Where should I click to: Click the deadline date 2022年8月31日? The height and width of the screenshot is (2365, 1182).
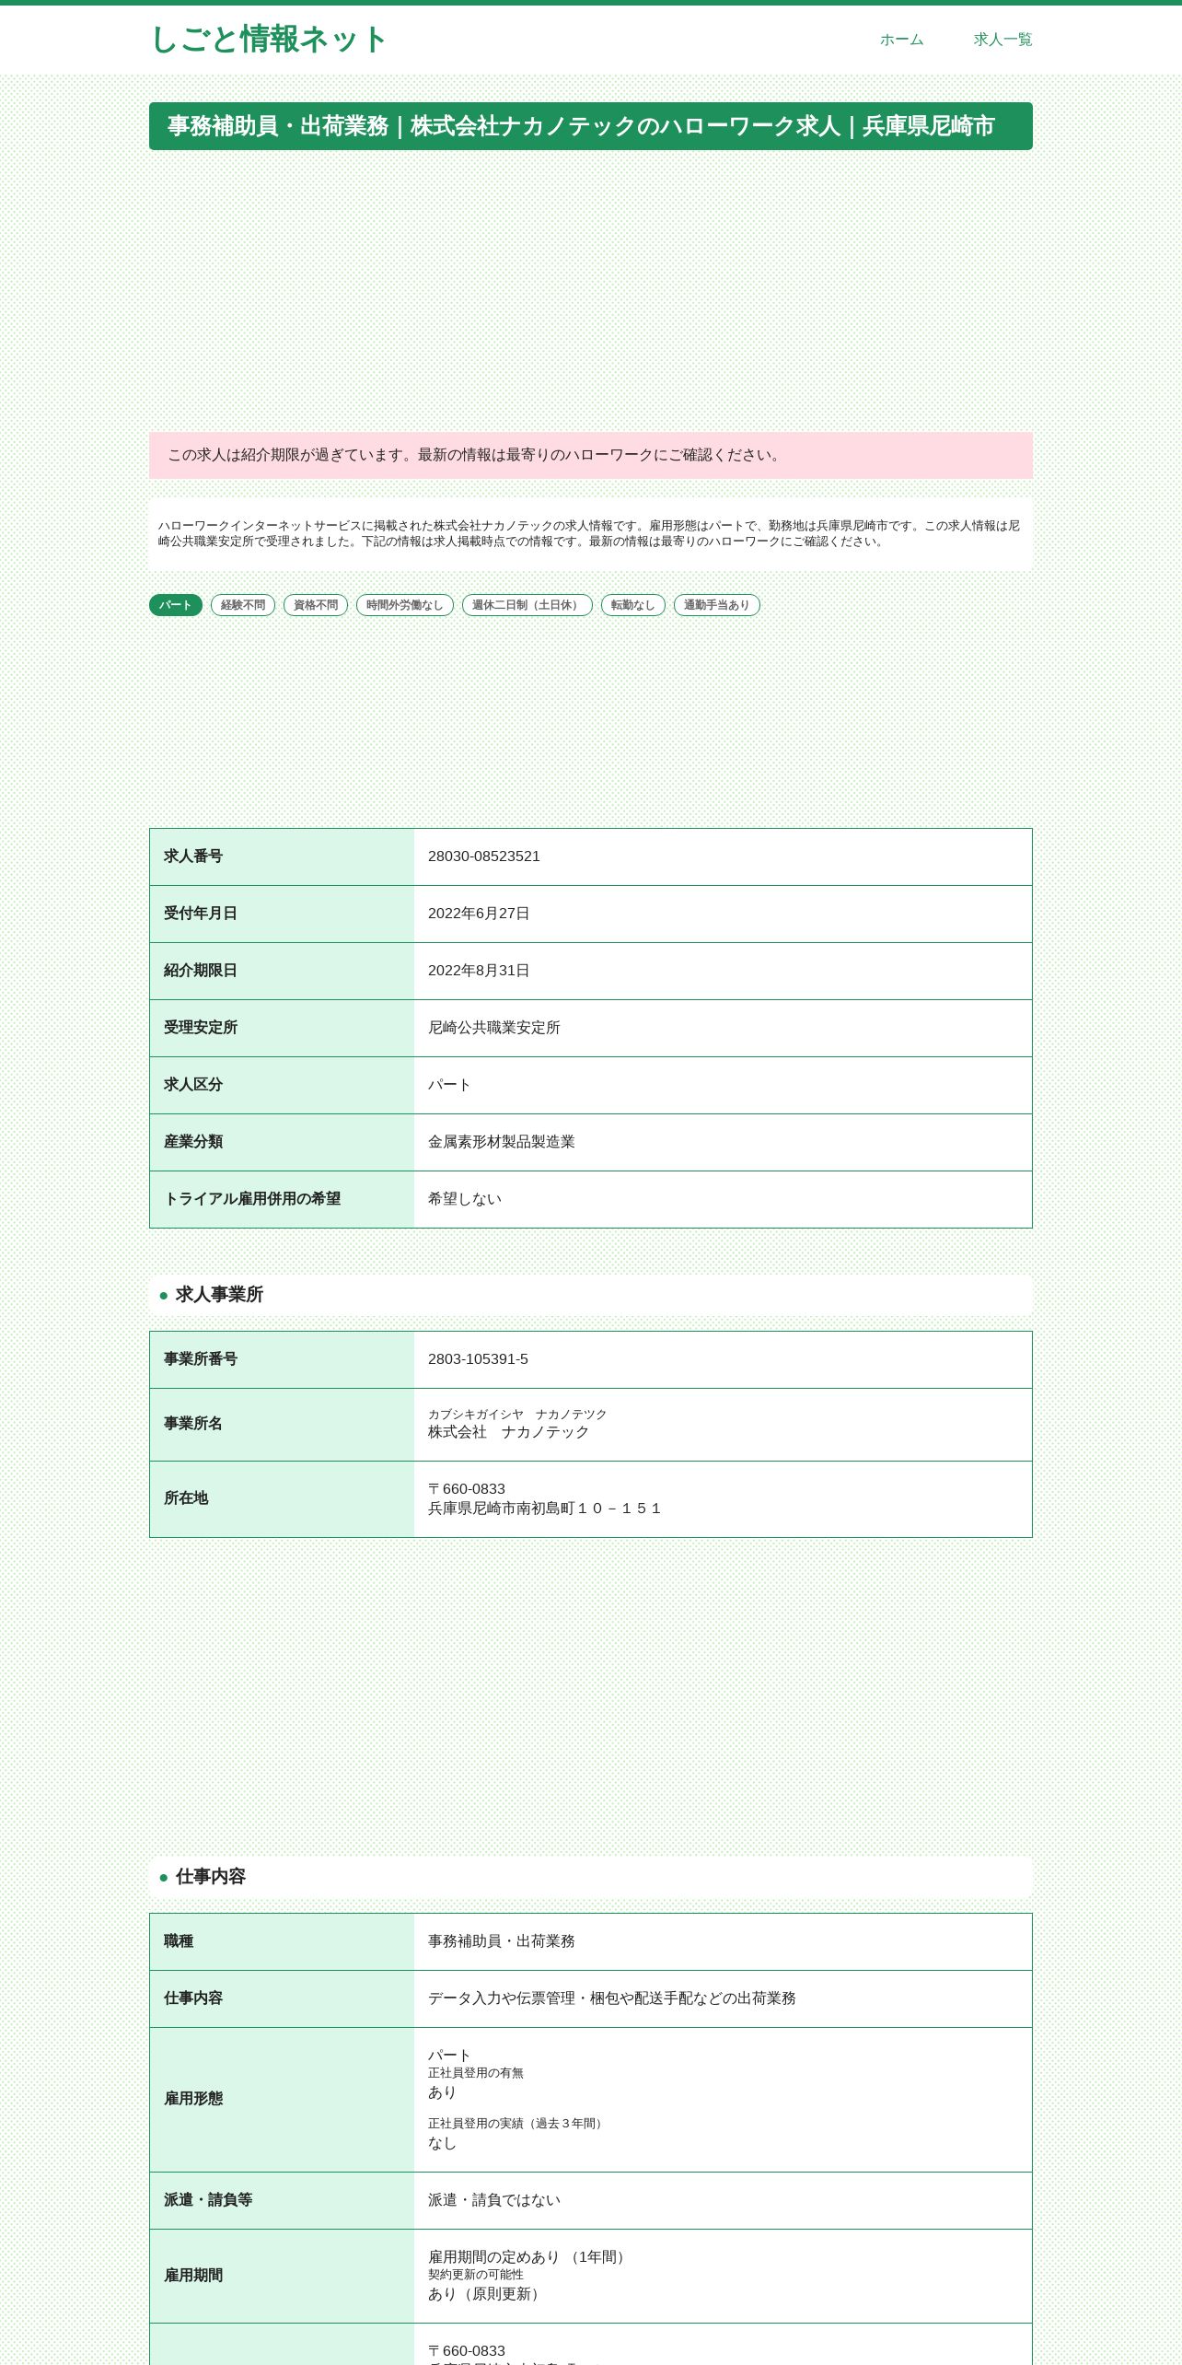coord(479,971)
